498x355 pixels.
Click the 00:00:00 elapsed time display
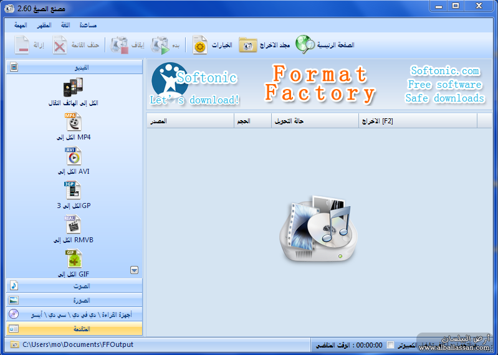(x=369, y=345)
